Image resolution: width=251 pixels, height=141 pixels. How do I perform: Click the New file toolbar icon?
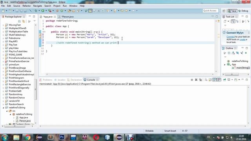3,11
